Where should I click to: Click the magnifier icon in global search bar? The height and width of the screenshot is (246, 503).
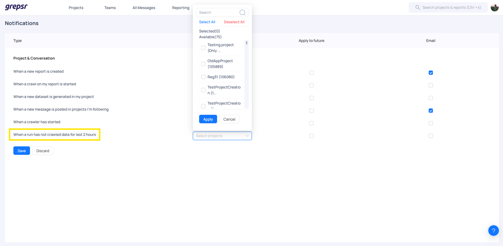[418, 7]
